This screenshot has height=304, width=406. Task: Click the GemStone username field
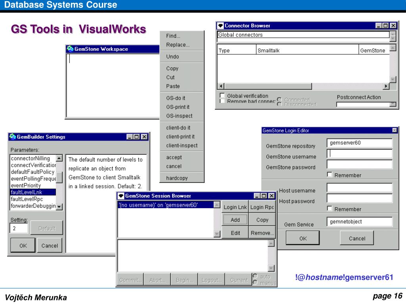click(x=360, y=154)
